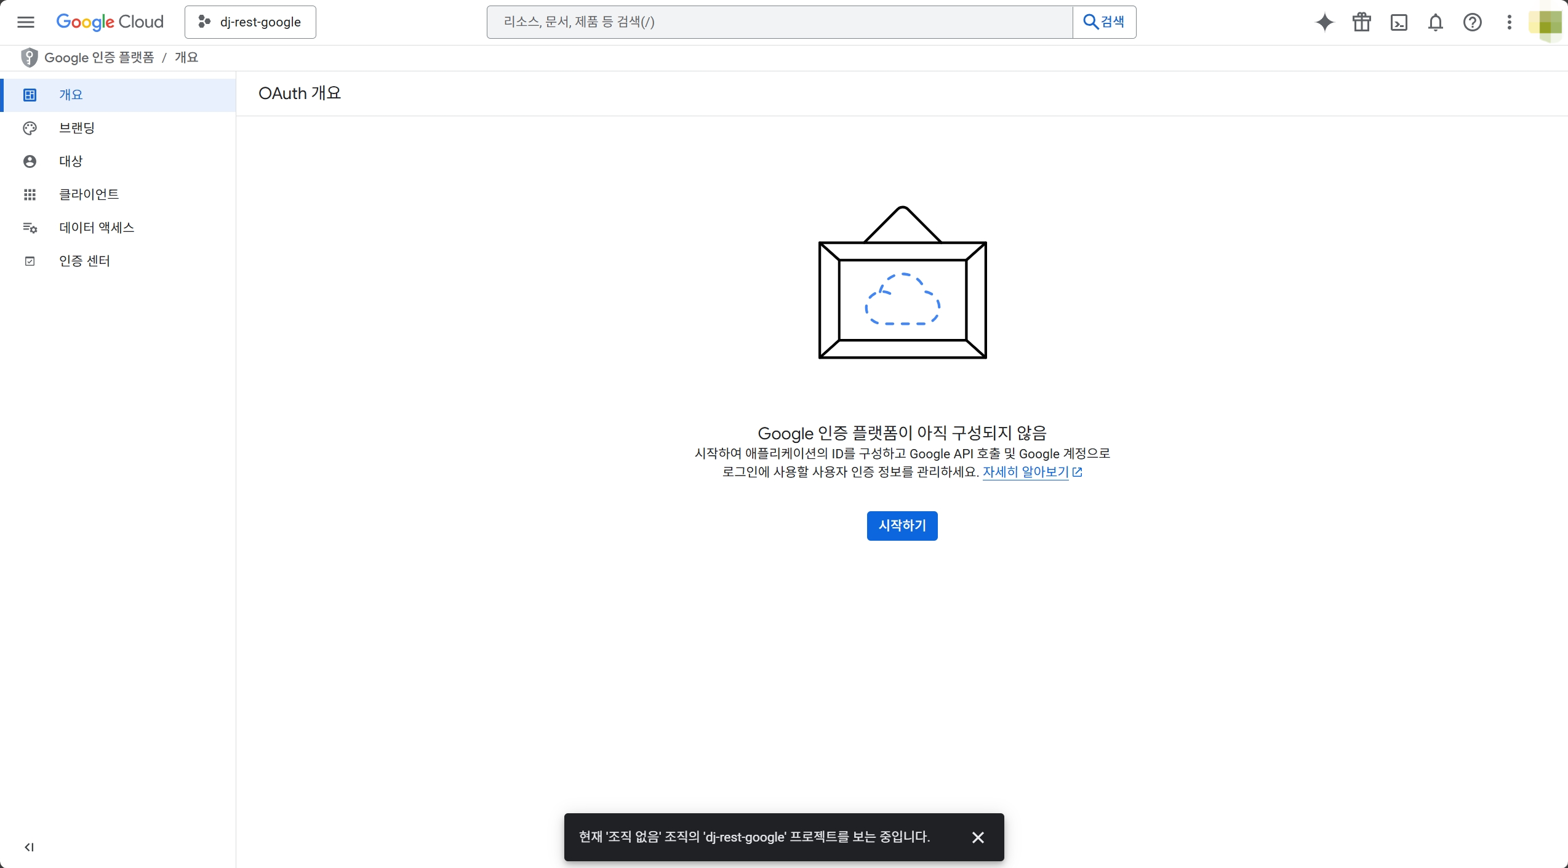Open the help question mark icon
The height and width of the screenshot is (868, 1568).
[1472, 22]
